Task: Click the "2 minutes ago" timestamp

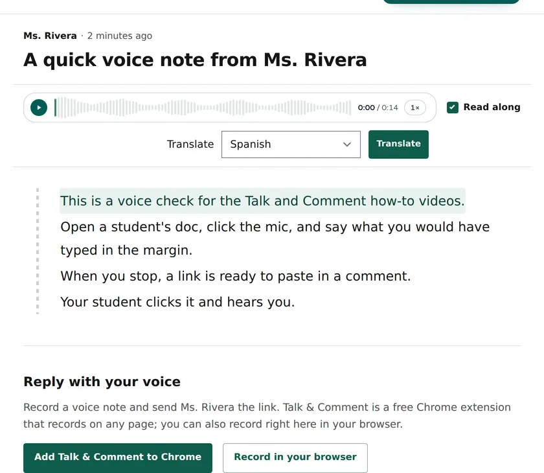Action: tap(120, 36)
